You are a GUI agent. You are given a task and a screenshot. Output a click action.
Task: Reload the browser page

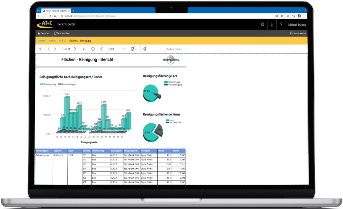50,16
